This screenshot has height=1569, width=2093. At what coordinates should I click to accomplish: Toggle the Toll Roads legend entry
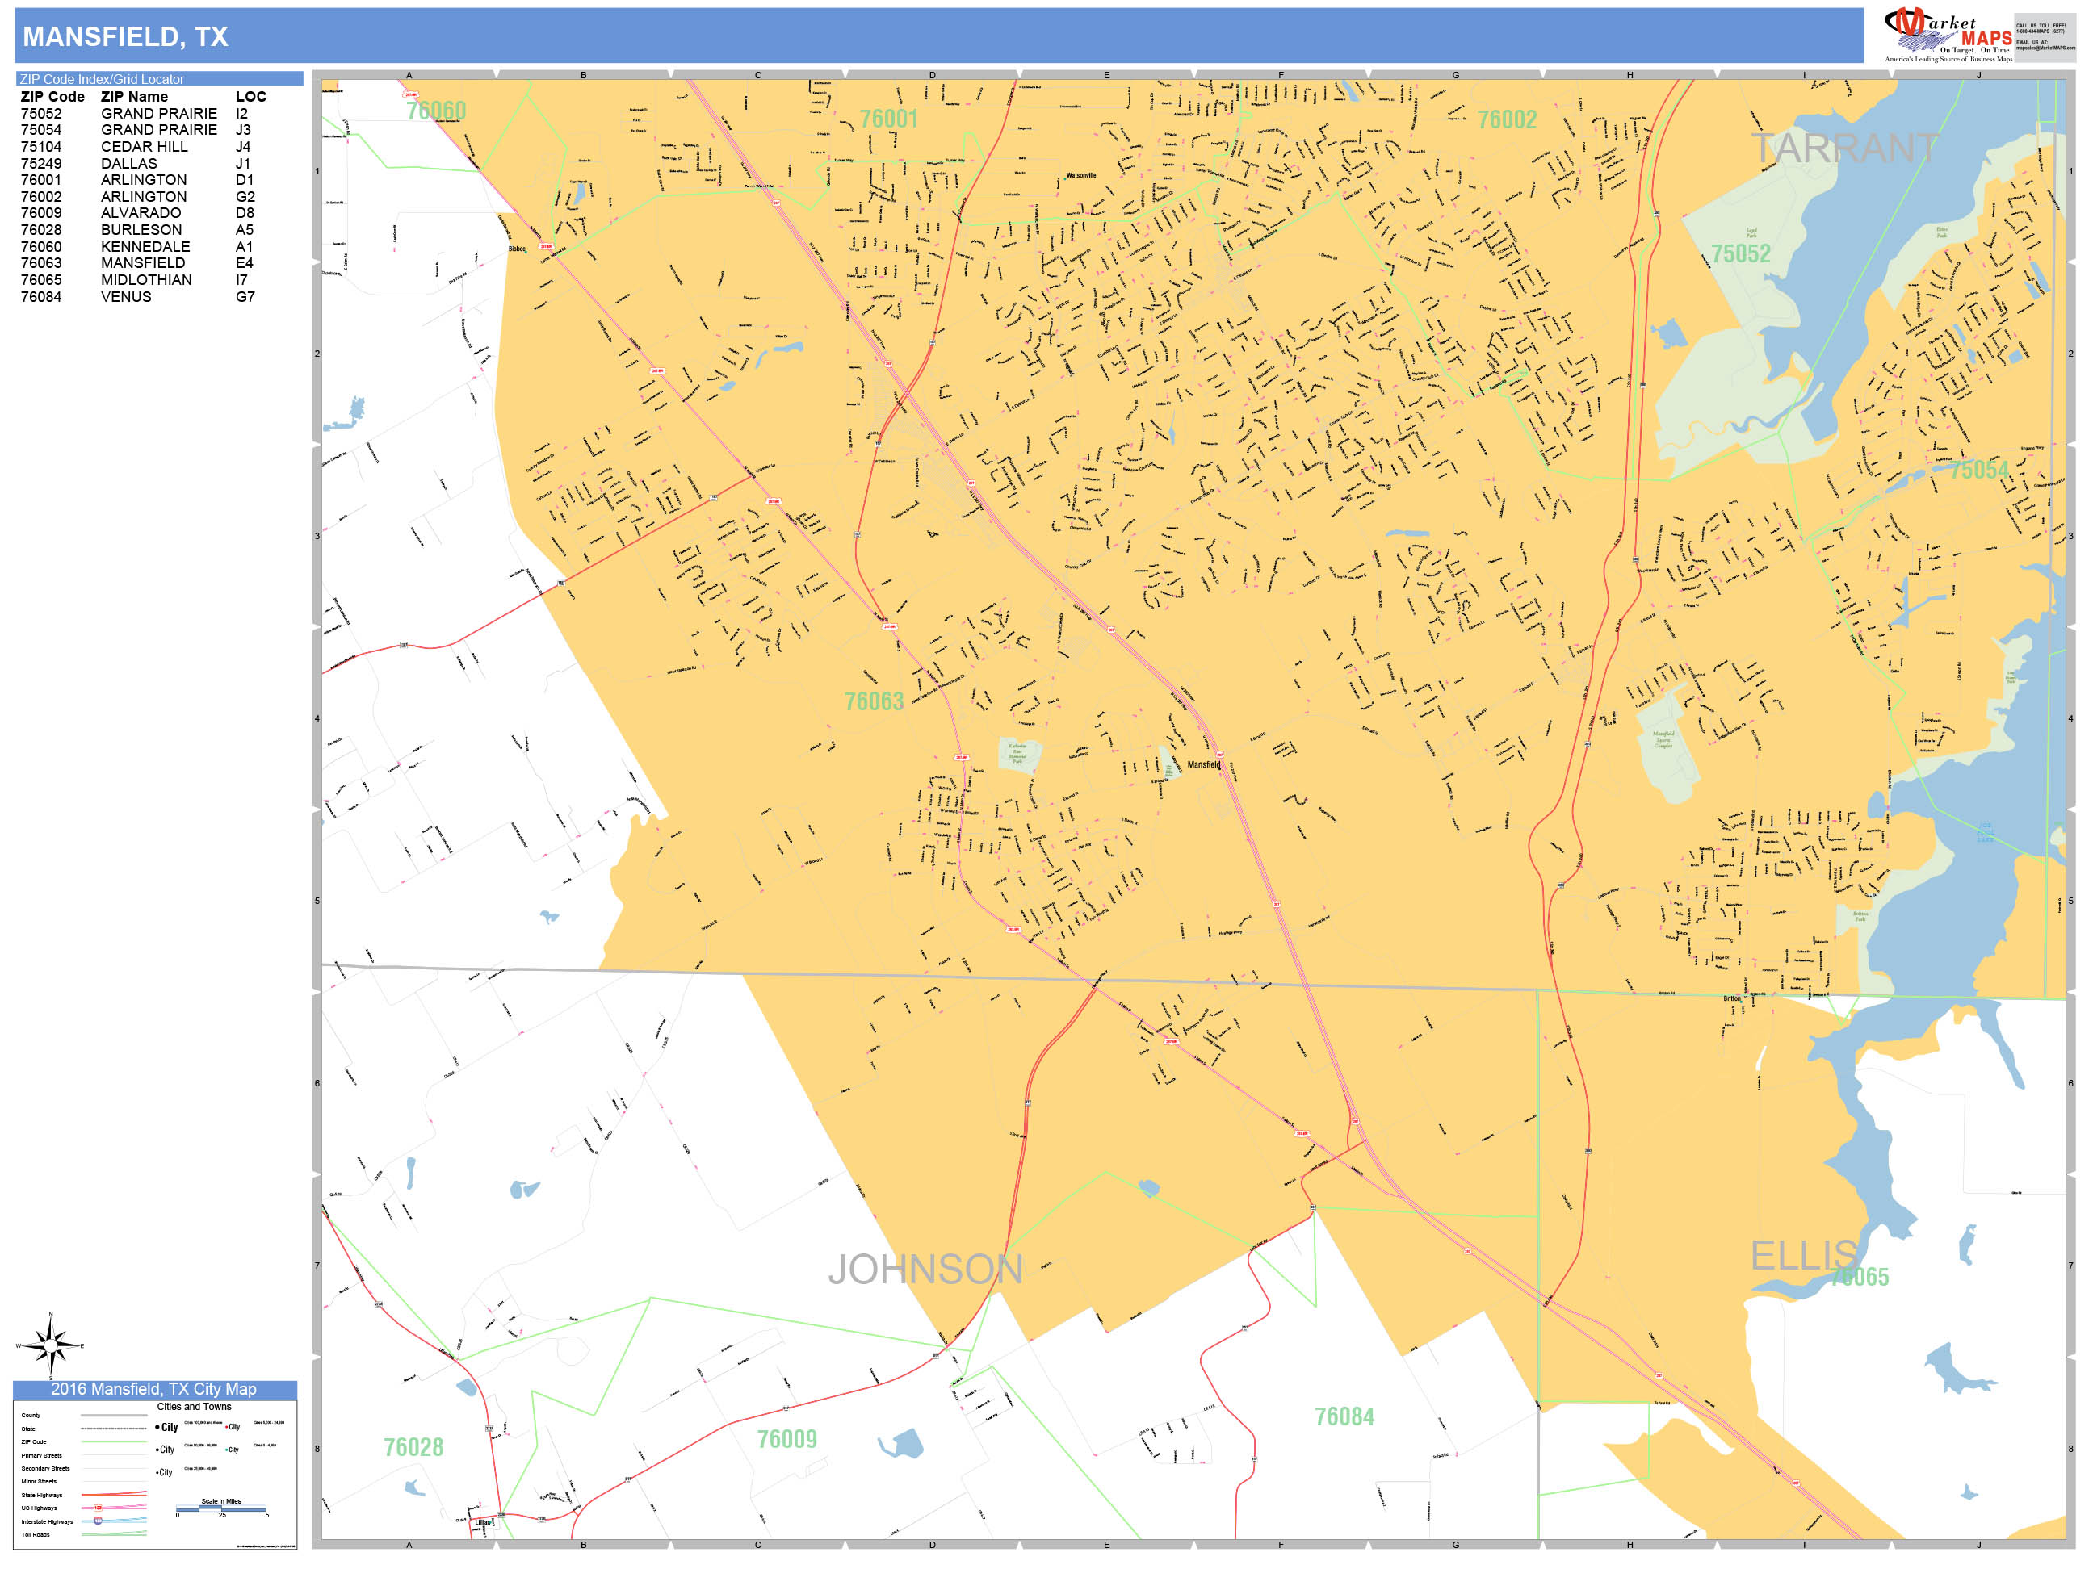pos(114,1535)
